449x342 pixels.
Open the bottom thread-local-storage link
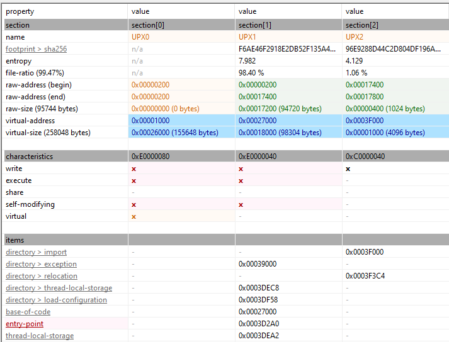point(40,336)
